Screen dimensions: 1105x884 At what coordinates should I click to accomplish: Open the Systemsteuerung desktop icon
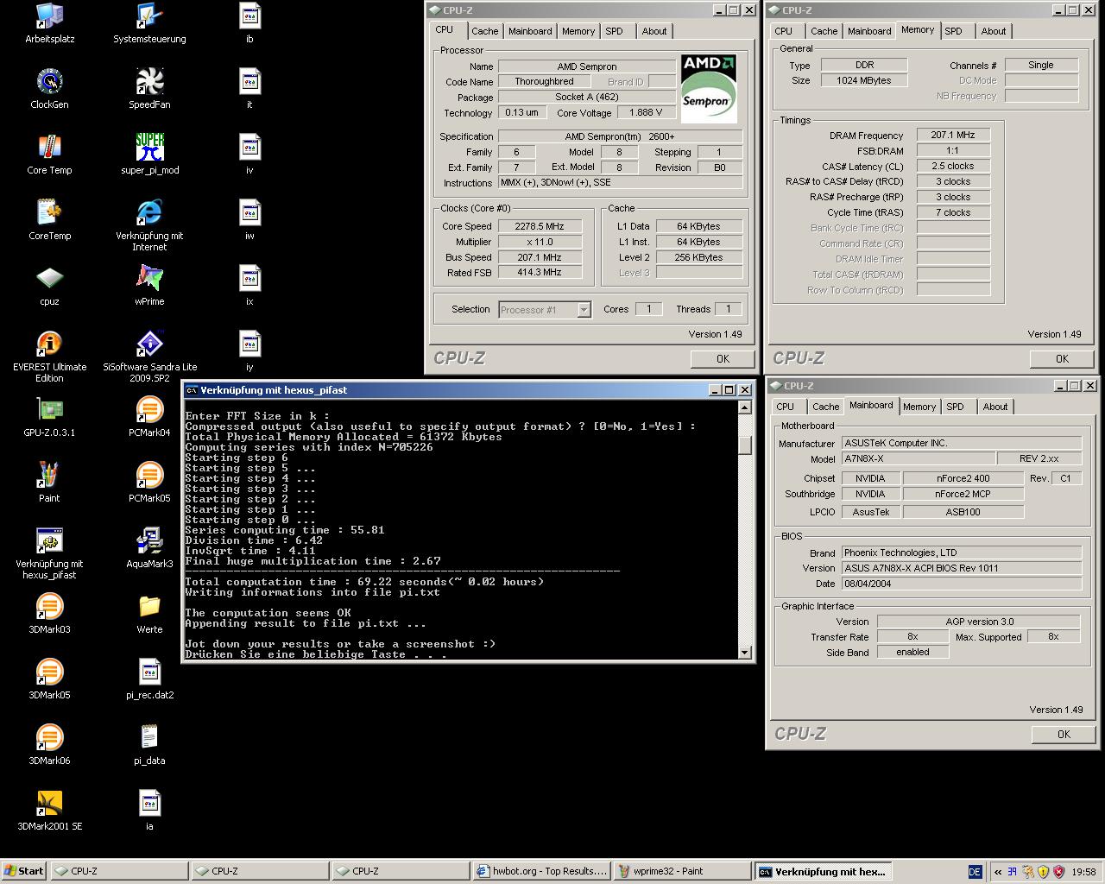(x=149, y=22)
